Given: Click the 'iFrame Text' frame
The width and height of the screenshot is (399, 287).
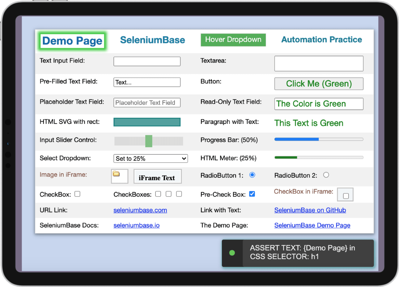Looking at the screenshot, I should pyautogui.click(x=157, y=177).
